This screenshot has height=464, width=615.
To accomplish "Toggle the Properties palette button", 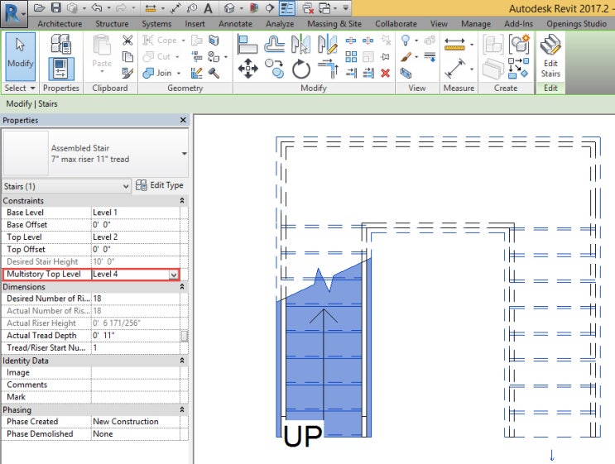I will point(60,69).
